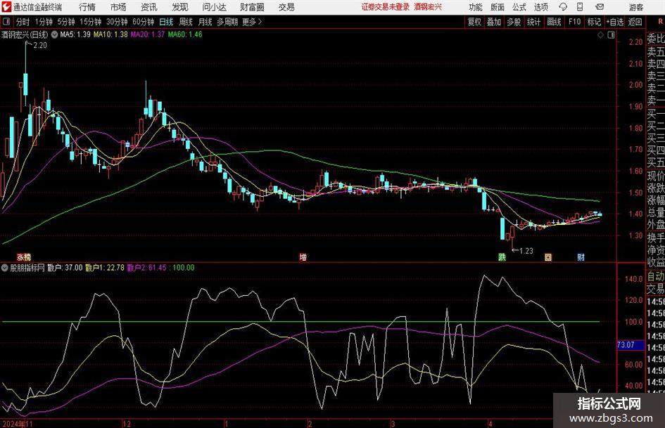Click the 回 marker icon
Viewport: 665px width, 428px height.
click(548, 257)
